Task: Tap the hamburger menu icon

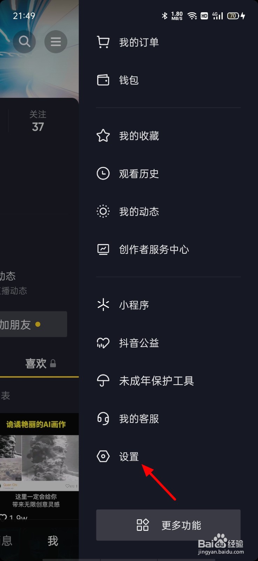Action: (56, 42)
